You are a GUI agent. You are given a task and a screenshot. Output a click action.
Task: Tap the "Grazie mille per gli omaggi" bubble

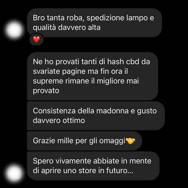coord(85,141)
